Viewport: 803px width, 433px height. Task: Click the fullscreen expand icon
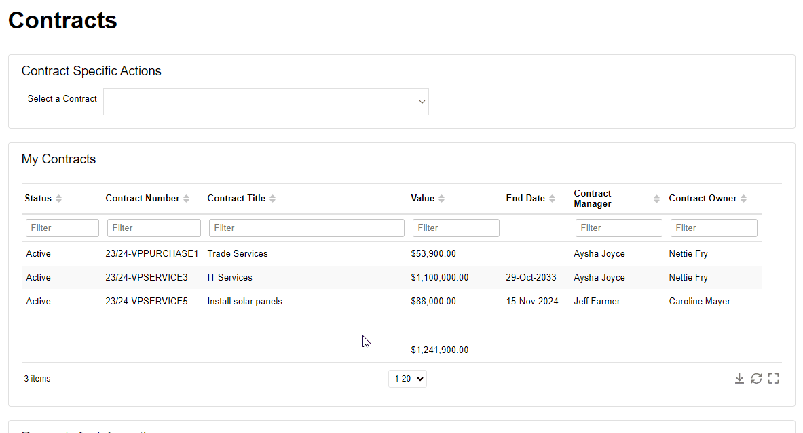[x=773, y=379]
